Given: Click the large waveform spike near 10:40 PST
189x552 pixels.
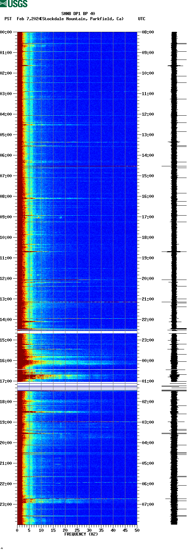Looking at the screenshot, I should pyautogui.click(x=174, y=252).
